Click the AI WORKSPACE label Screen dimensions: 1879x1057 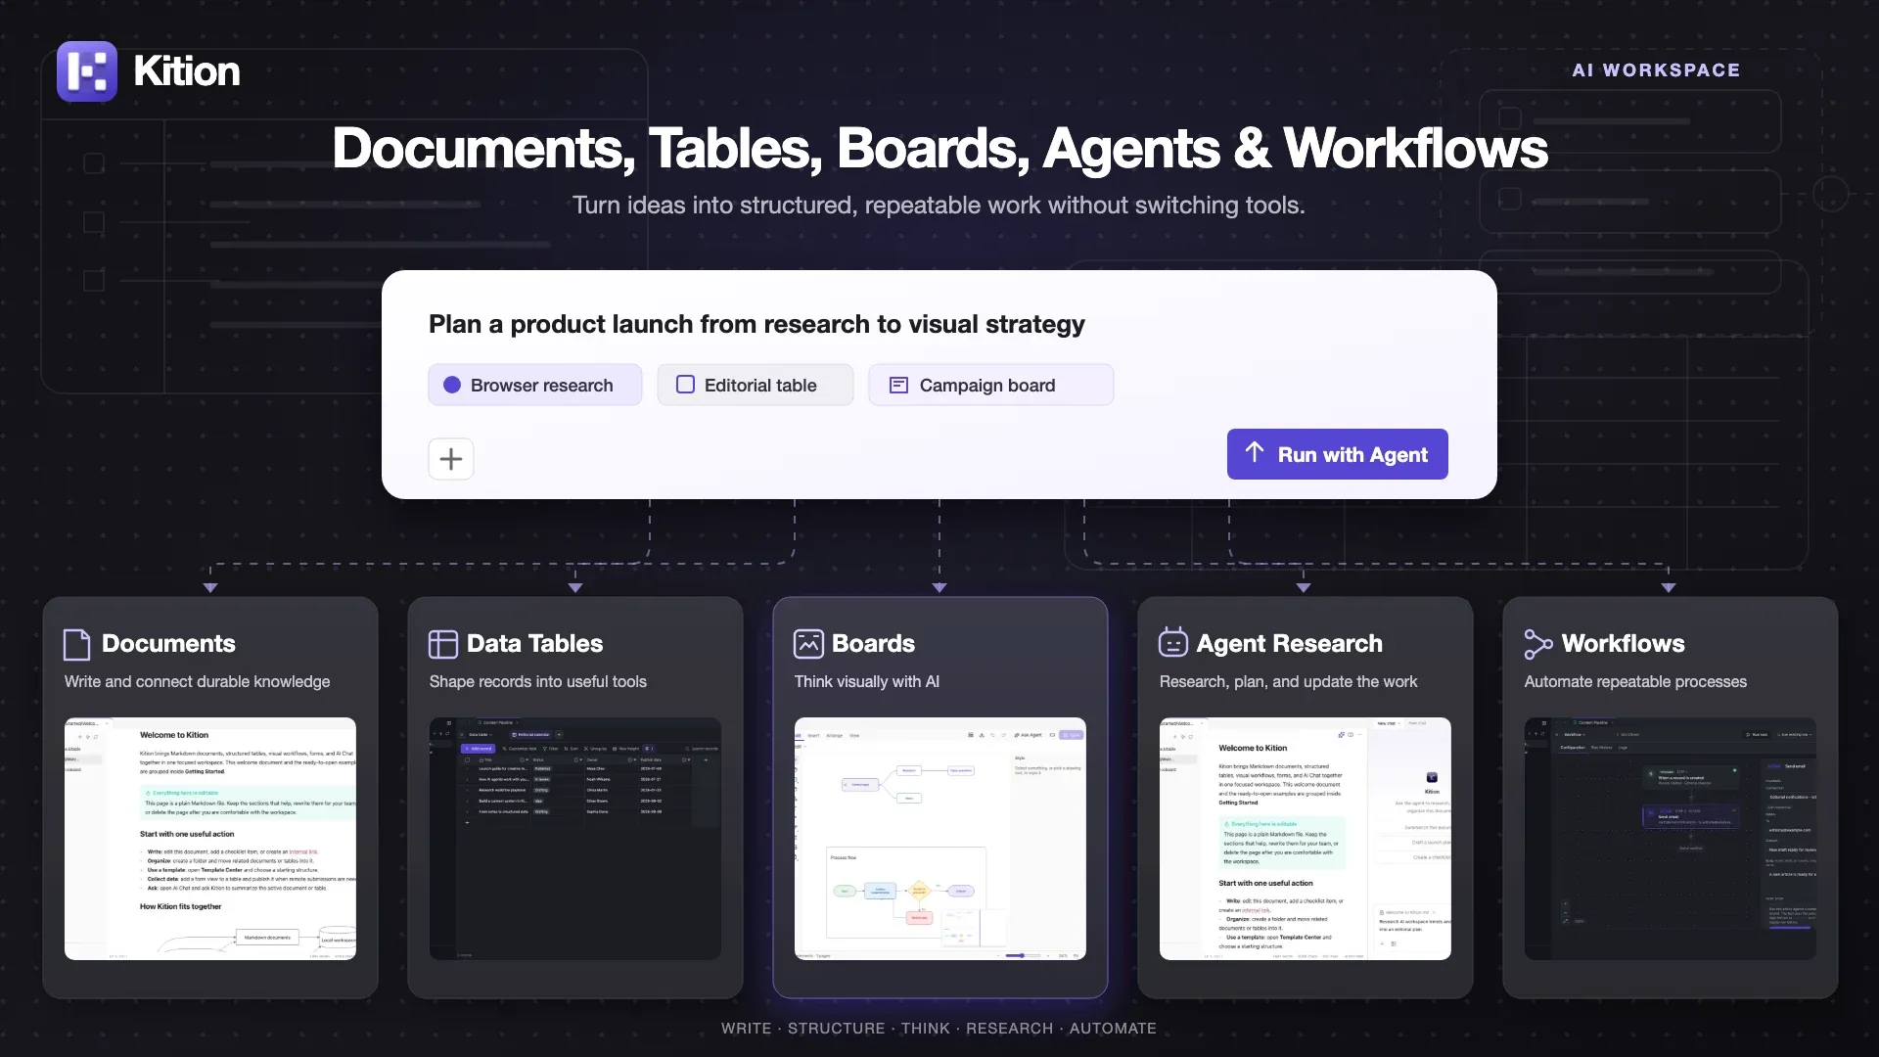point(1656,70)
